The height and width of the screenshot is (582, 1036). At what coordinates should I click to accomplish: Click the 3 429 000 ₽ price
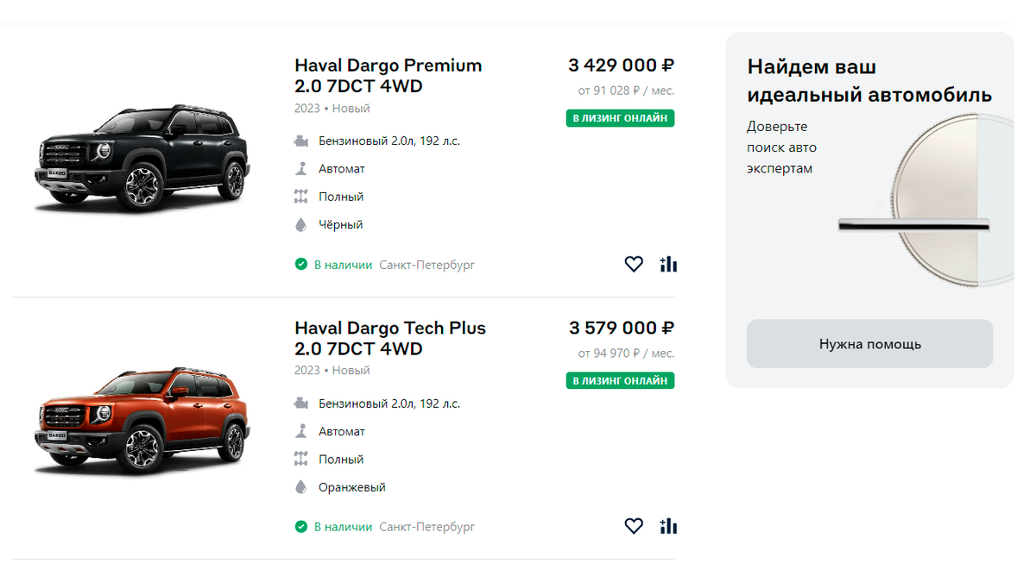tap(621, 66)
